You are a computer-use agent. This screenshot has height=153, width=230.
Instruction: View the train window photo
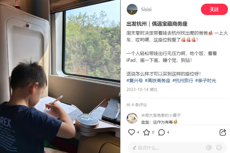pyautogui.click(x=60, y=76)
